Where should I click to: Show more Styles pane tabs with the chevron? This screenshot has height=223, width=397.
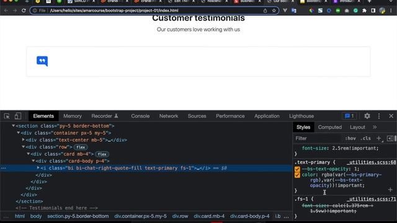pos(375,127)
